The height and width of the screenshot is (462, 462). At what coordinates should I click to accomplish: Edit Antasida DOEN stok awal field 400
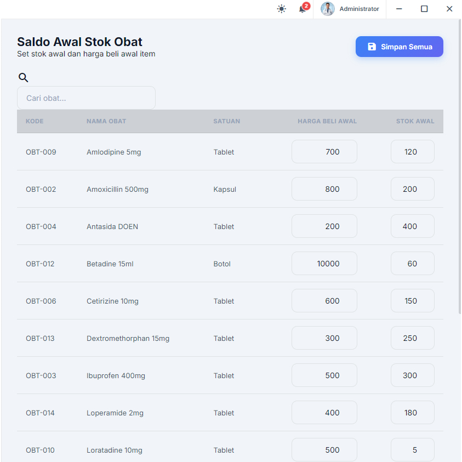point(413,226)
